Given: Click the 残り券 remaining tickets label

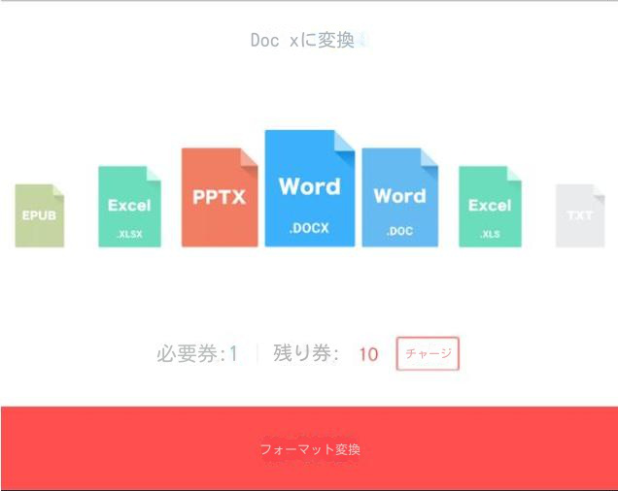Looking at the screenshot, I should coord(306,354).
